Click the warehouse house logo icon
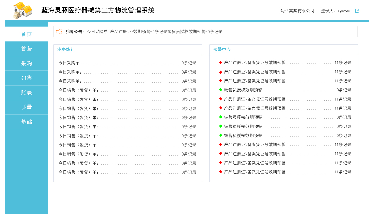The width and height of the screenshot is (371, 219). (x=23, y=10)
